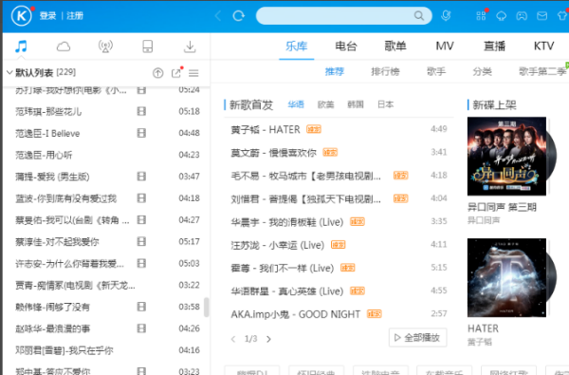The height and width of the screenshot is (375, 569).
Task: Open the HATER album cover
Action: 506,277
